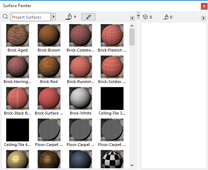This screenshot has height=170, width=208.
Task: Select the Brick-White surface thumbnail
Action: point(81,98)
